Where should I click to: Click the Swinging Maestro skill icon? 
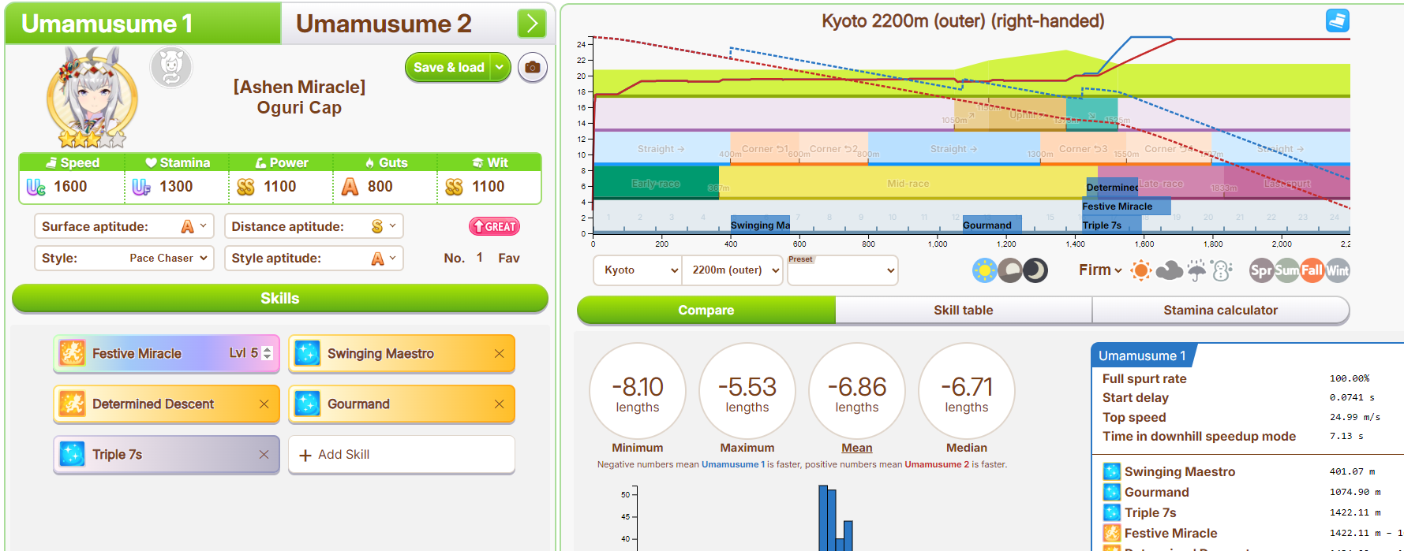(307, 353)
